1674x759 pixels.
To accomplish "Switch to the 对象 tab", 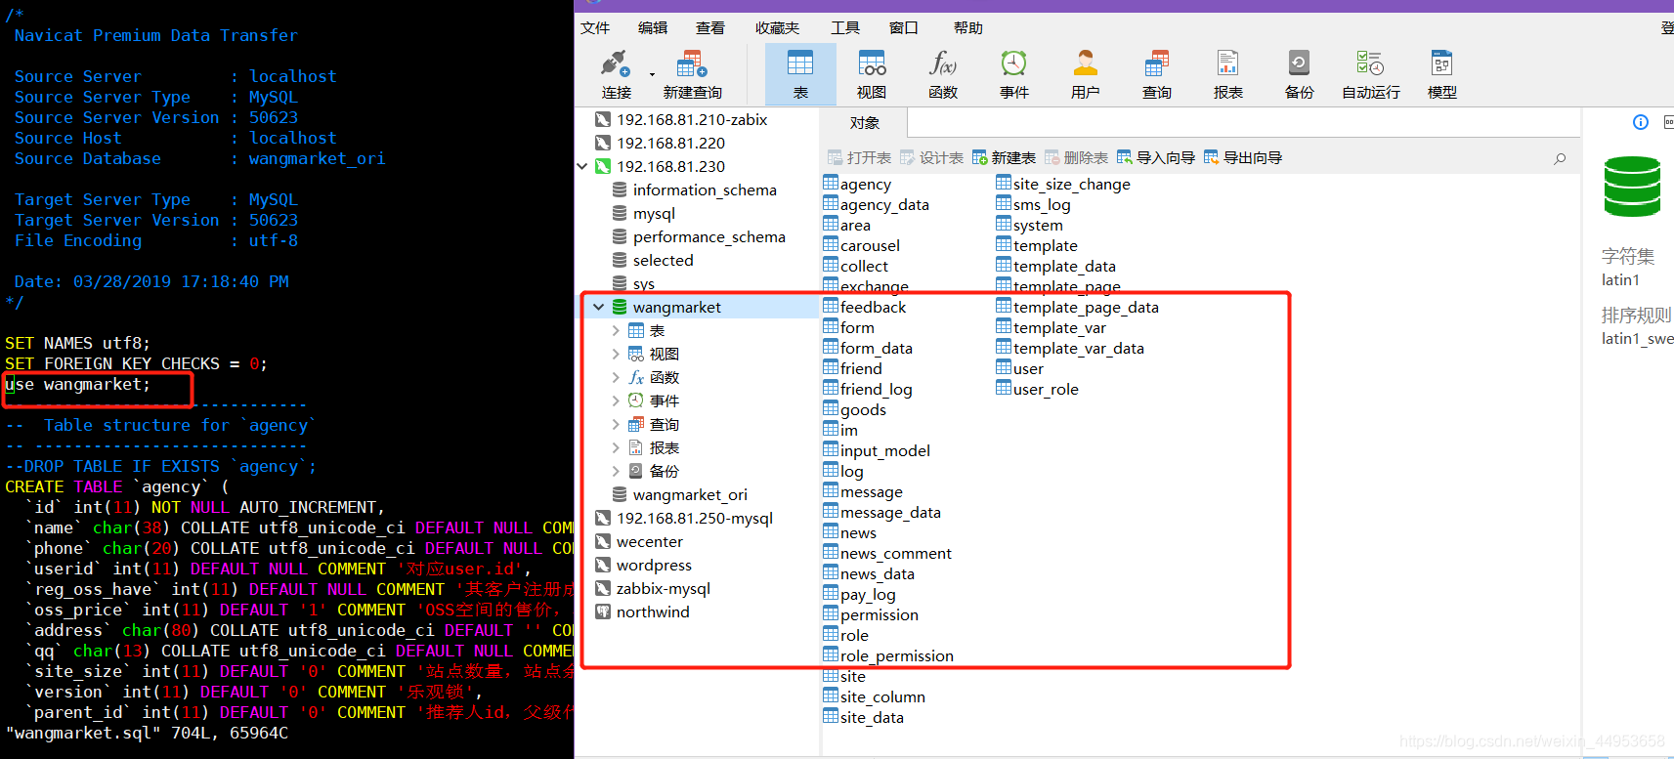I will [865, 123].
